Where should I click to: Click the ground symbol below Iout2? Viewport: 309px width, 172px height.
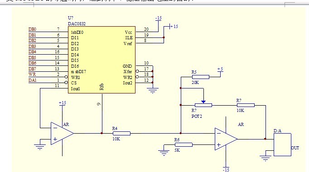click(x=153, y=91)
